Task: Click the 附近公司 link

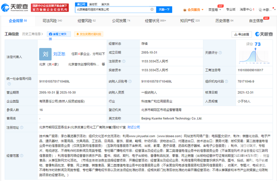Action: coord(133,127)
